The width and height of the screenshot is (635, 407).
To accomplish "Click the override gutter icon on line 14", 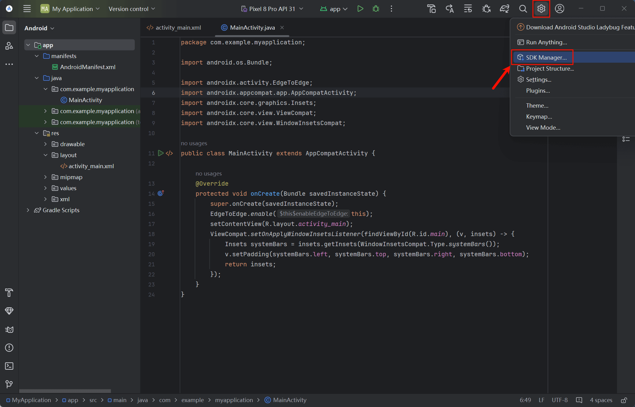I will pos(161,193).
